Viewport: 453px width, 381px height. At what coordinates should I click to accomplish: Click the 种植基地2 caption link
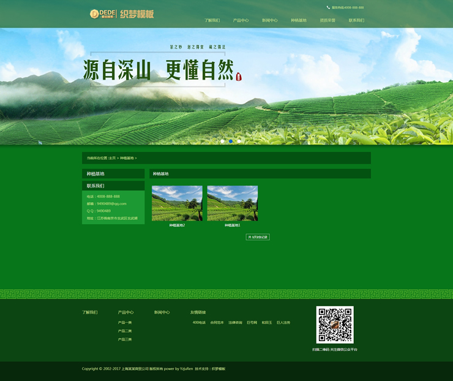click(177, 225)
